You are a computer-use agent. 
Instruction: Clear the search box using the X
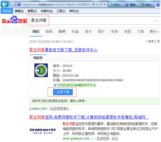156,21
